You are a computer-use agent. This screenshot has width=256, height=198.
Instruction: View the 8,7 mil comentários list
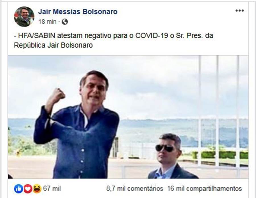135,189
